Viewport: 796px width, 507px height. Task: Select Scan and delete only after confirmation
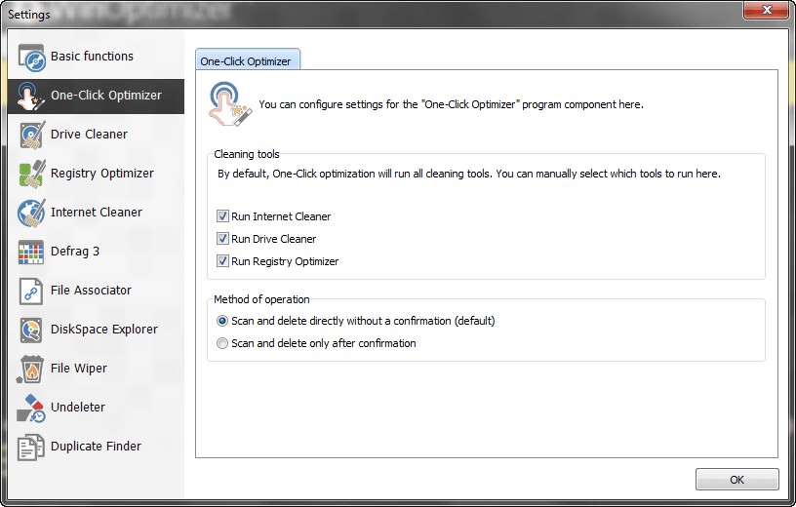pyautogui.click(x=221, y=343)
